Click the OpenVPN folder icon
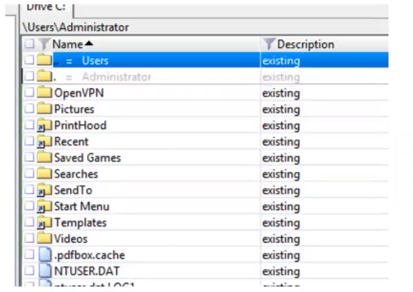Image resolution: width=413 pixels, height=292 pixels. [x=44, y=92]
